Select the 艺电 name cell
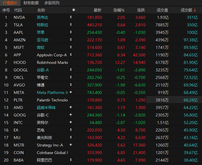Viewport: 202px width, 165px height. pos(41,130)
